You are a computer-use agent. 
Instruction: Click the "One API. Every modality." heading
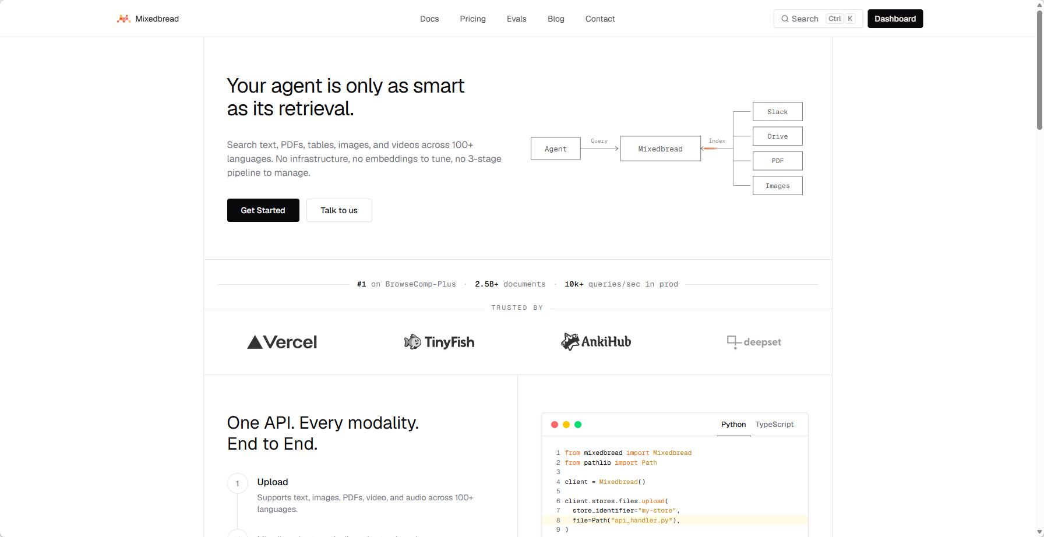(x=323, y=423)
